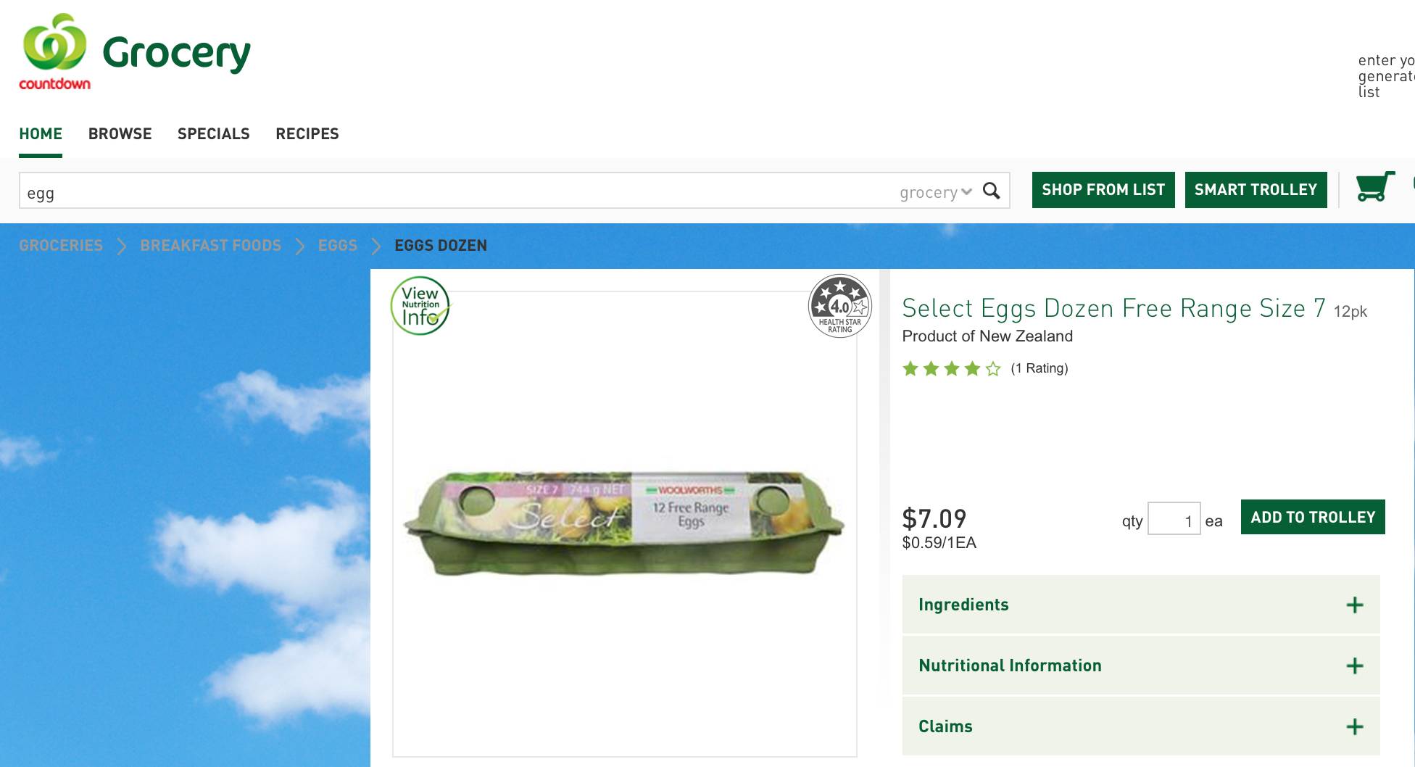
Task: Click the plus icon beside Claims
Action: [1354, 727]
